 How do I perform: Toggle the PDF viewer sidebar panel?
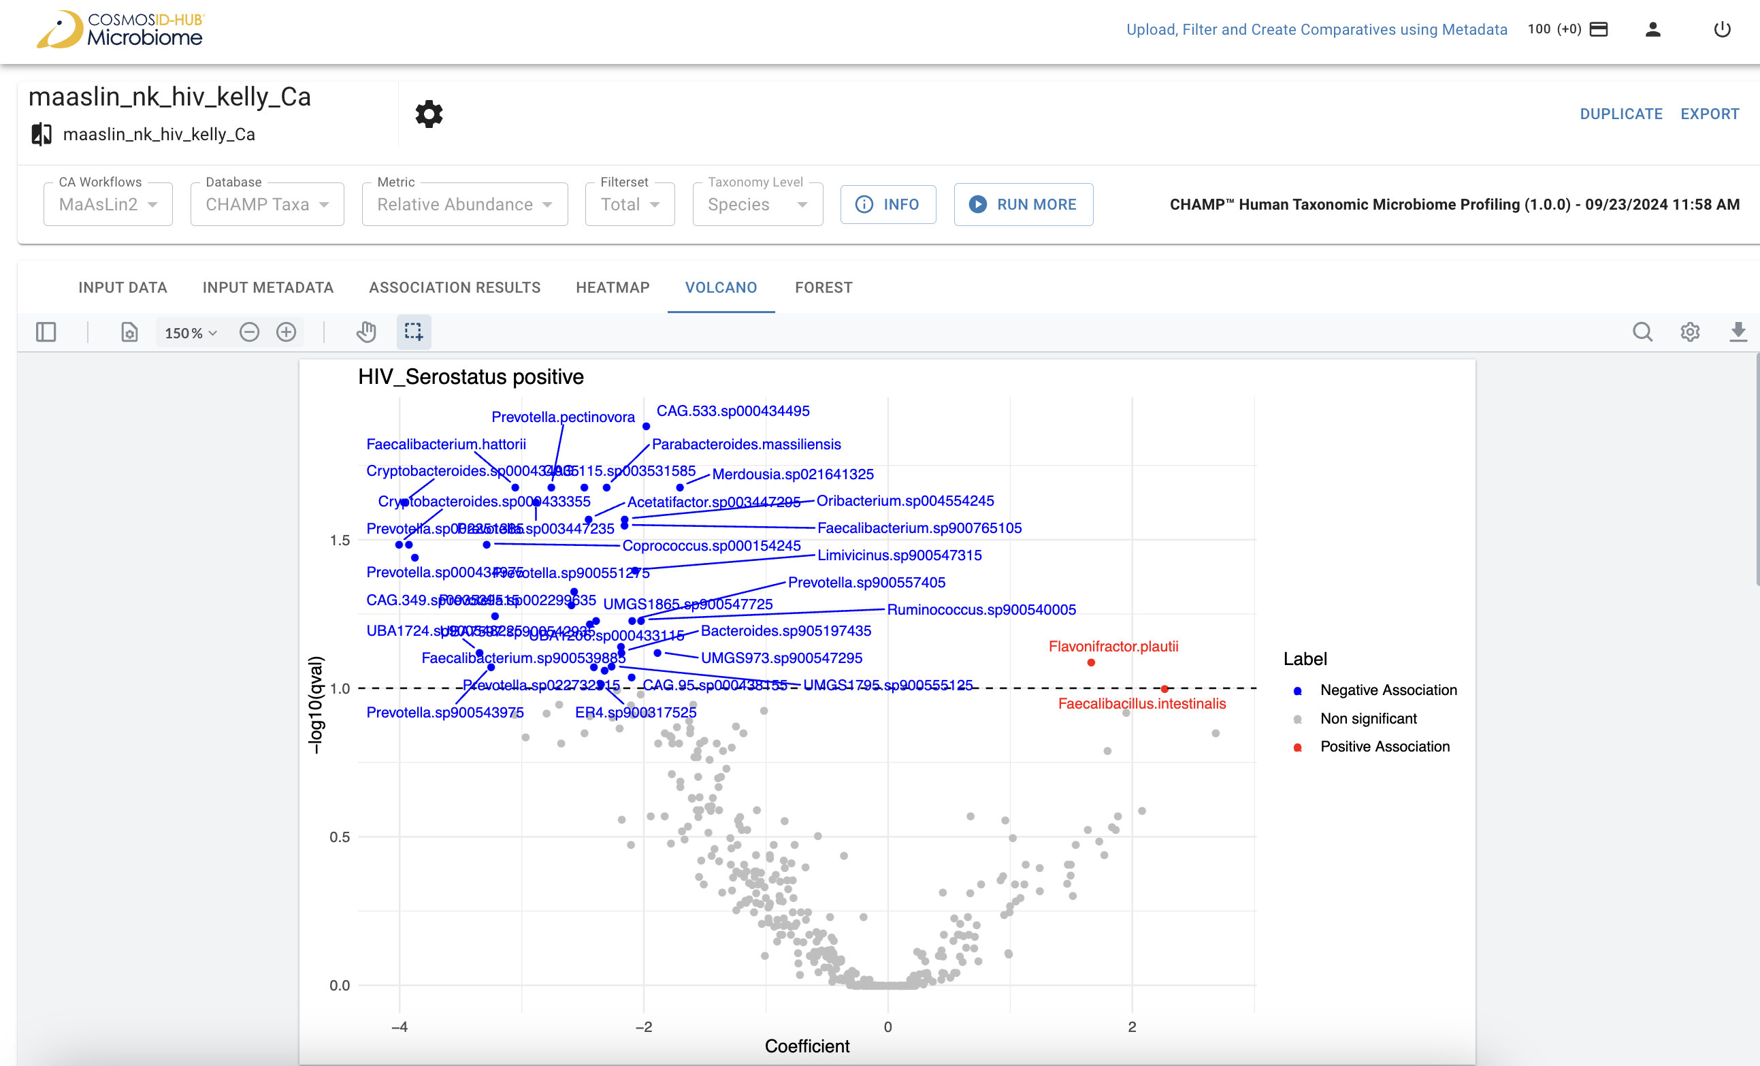click(46, 332)
